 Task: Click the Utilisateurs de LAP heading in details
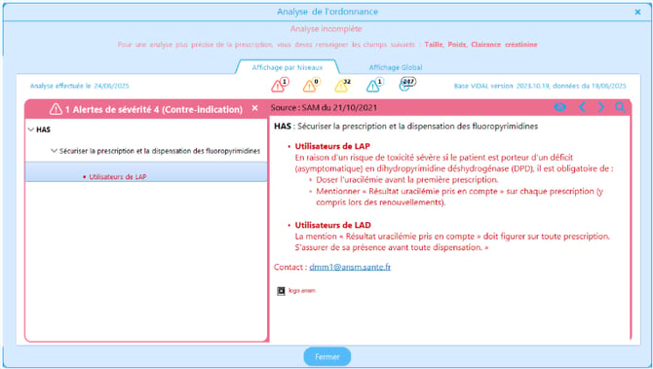coord(332,146)
